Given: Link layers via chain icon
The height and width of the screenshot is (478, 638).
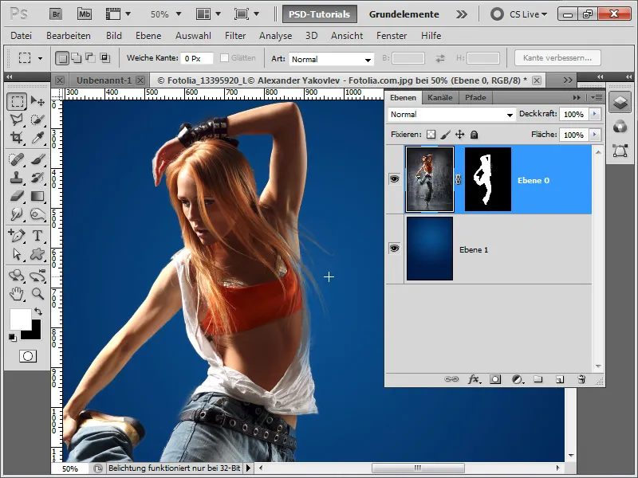Looking at the screenshot, I should point(451,379).
